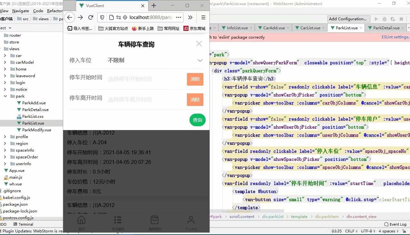Open the View menu in WebStorm
This screenshot has width=410, height=235.
tap(4, 11)
